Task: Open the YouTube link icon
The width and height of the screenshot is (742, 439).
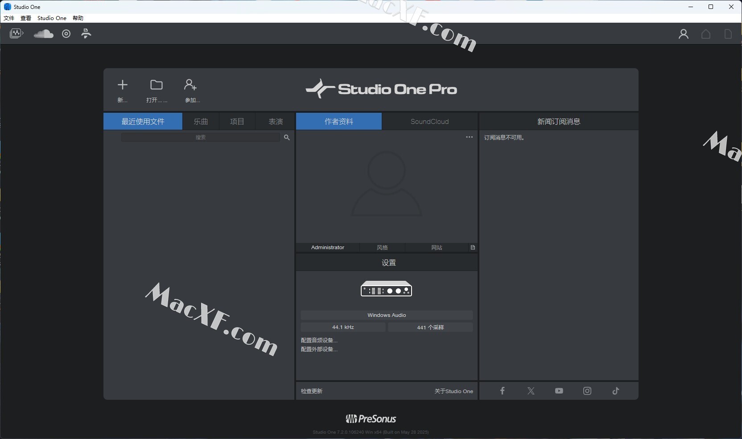Action: click(559, 391)
